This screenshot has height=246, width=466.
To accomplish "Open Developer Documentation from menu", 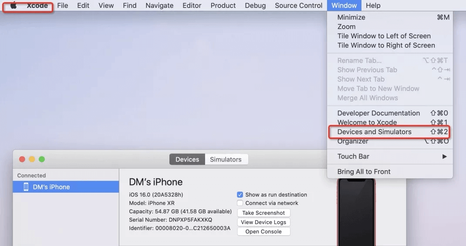I will click(378, 113).
